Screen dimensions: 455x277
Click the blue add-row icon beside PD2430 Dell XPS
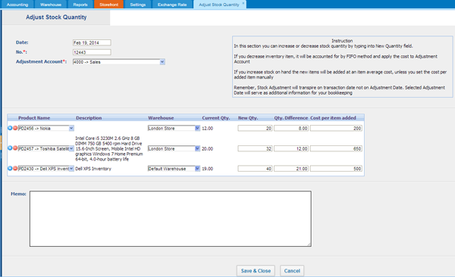click(10, 168)
